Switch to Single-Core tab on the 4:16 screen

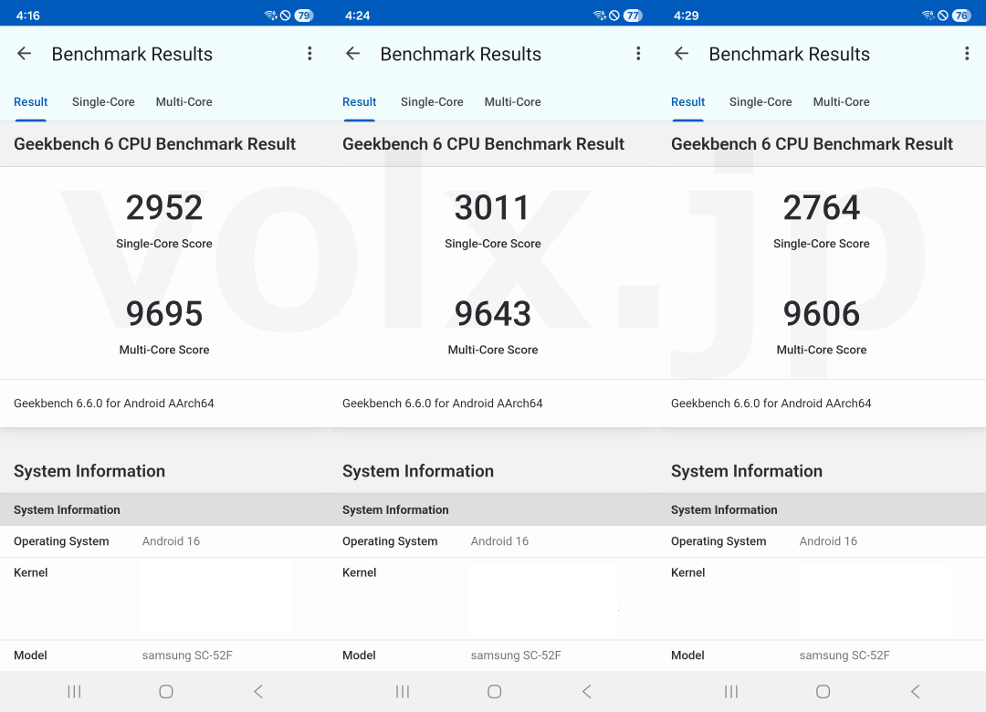pyautogui.click(x=103, y=102)
